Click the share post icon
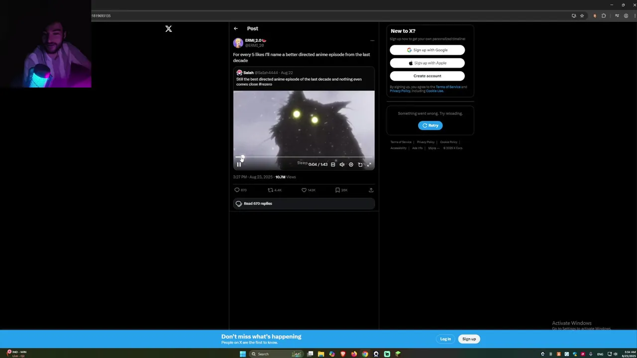The width and height of the screenshot is (637, 358). point(371,190)
